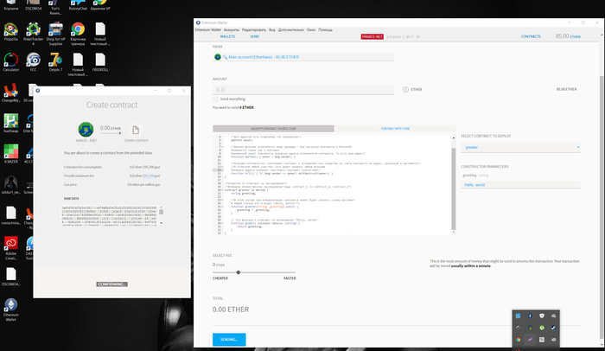Open the Flopzilla desktop shortcut
Viewport: 605px width, 351px height.
[10, 32]
